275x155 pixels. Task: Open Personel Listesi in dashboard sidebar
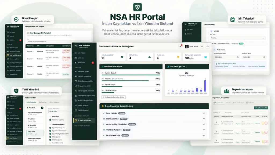pyautogui.click(x=84, y=72)
